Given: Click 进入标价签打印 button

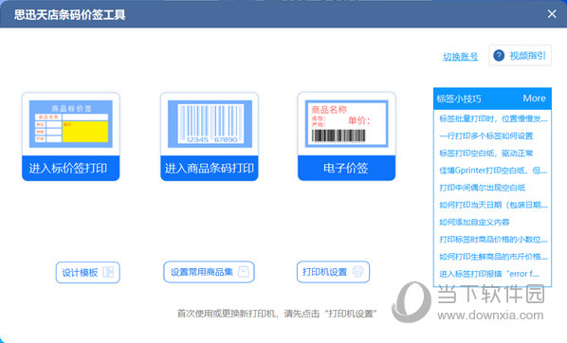Looking at the screenshot, I should coord(71,168).
